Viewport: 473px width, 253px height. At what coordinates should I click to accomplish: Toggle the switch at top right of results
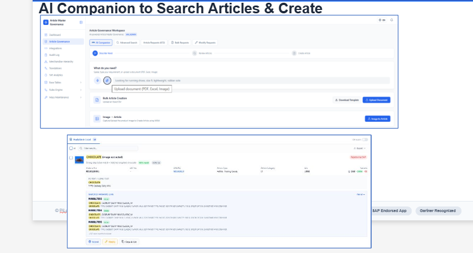click(x=365, y=140)
